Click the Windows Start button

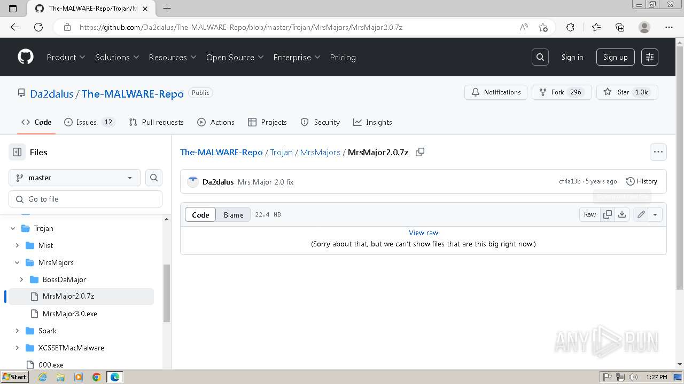(x=15, y=377)
